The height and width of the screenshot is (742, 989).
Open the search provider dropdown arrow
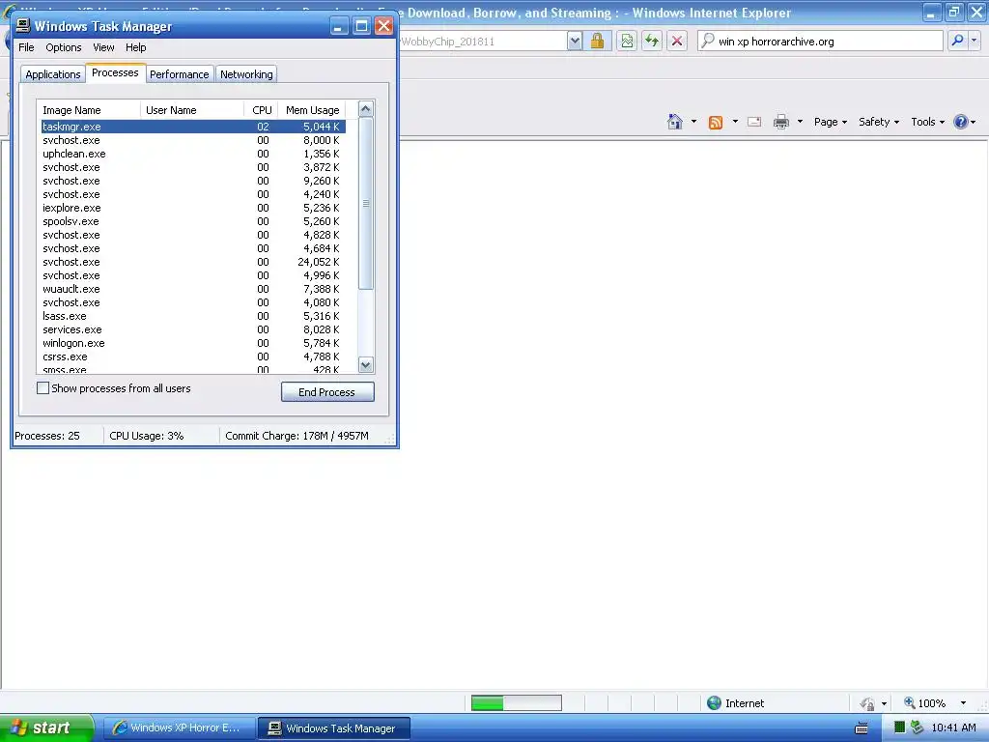[974, 41]
